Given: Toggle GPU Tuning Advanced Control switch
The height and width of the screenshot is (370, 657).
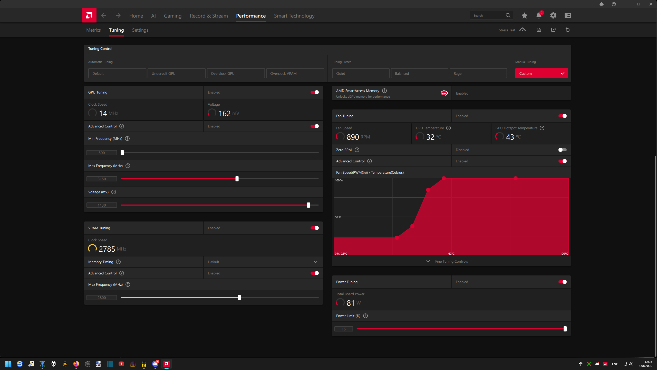Looking at the screenshot, I should (315, 126).
